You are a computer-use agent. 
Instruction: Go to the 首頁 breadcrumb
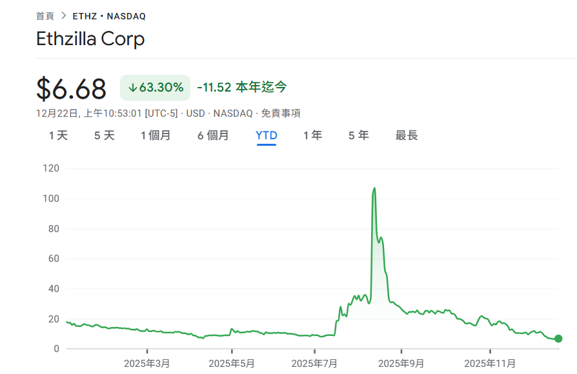coord(44,16)
